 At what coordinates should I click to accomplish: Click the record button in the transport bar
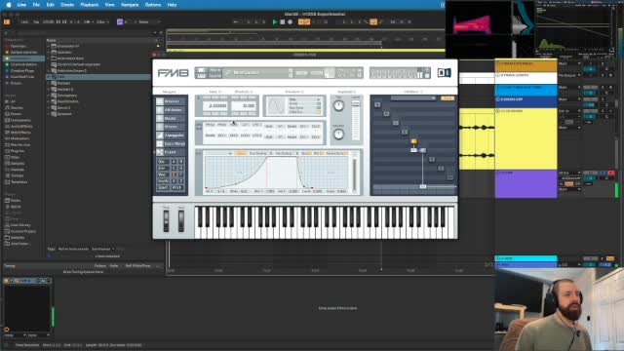coord(290,21)
